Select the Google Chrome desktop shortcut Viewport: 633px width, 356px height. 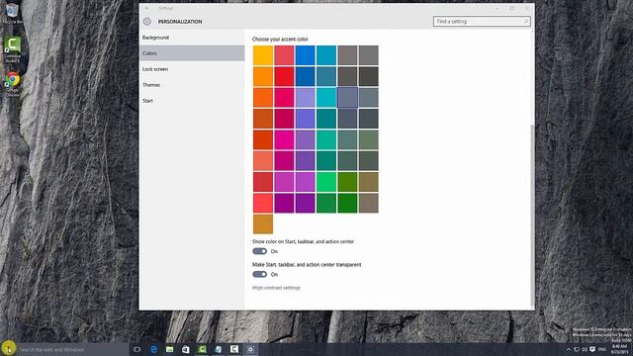(x=12, y=84)
